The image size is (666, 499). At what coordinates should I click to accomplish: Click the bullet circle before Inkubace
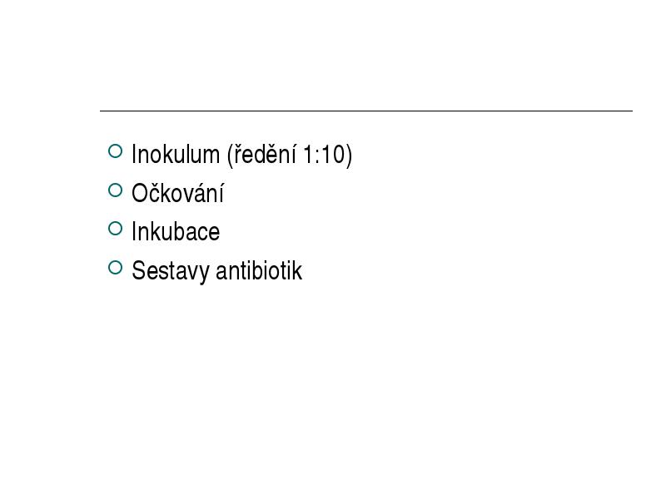pyautogui.click(x=115, y=229)
